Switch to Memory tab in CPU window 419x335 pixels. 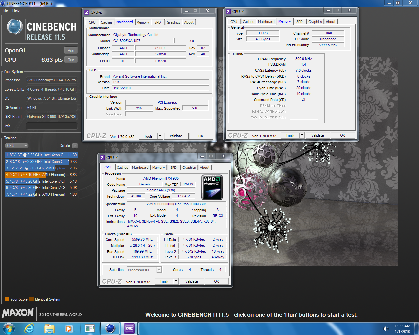tap(158, 167)
